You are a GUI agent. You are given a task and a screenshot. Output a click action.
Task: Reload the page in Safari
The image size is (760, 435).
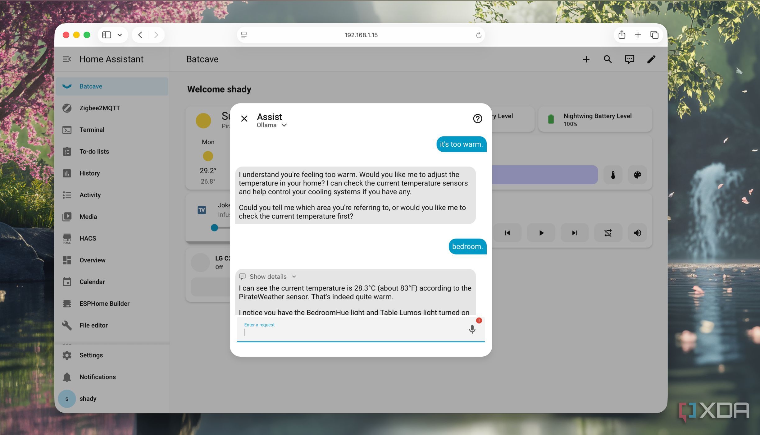click(x=479, y=35)
